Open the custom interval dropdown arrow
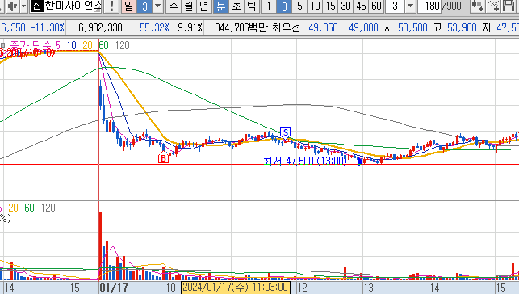 tap(410, 6)
